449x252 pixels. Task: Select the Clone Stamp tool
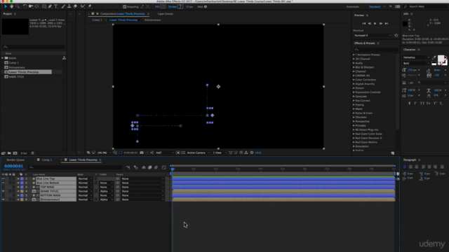(69, 6)
